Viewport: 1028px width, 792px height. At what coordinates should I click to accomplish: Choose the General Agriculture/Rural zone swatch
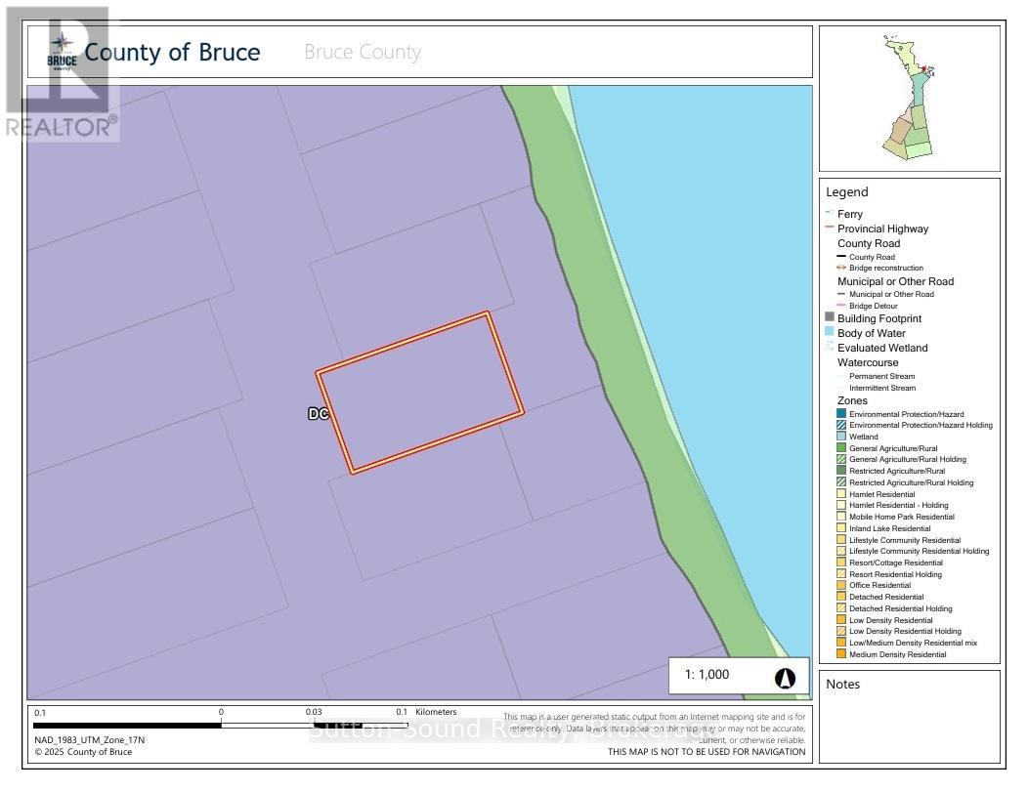[841, 448]
